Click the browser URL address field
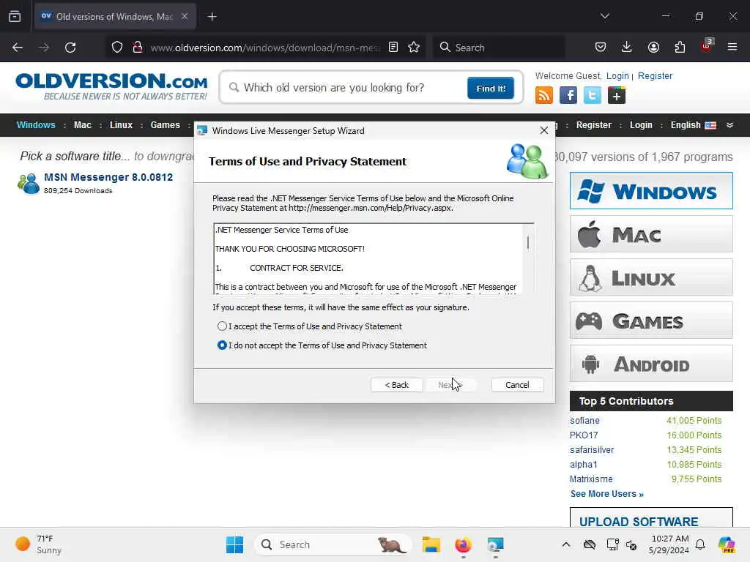750x562 pixels. 265,48
